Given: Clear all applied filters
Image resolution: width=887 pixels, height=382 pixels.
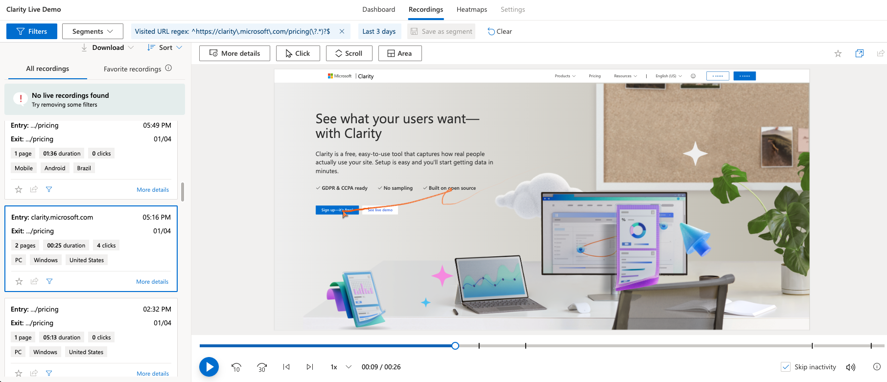Looking at the screenshot, I should (500, 31).
